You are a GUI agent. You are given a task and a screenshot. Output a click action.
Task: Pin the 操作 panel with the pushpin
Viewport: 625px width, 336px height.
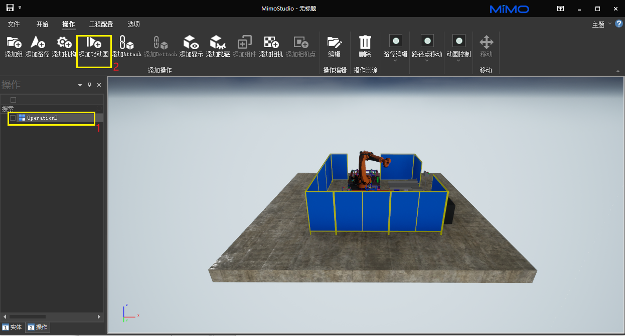click(90, 85)
